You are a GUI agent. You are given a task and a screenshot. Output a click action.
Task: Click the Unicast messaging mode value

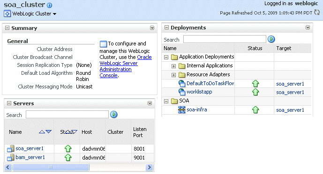tap(84, 87)
